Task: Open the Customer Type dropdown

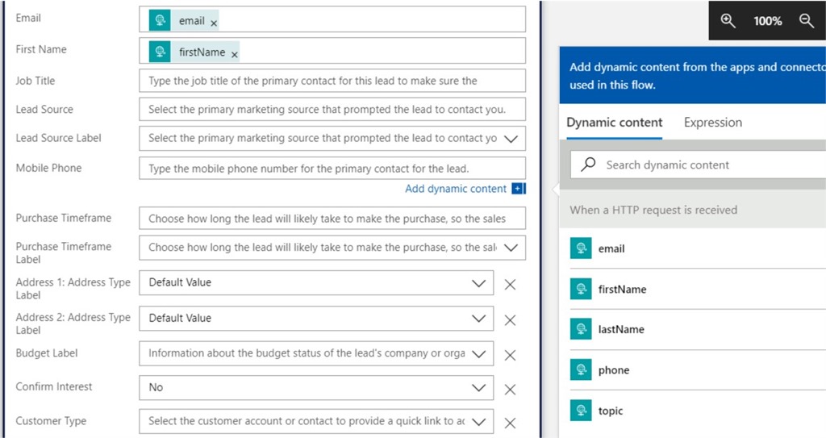Action: [x=478, y=422]
